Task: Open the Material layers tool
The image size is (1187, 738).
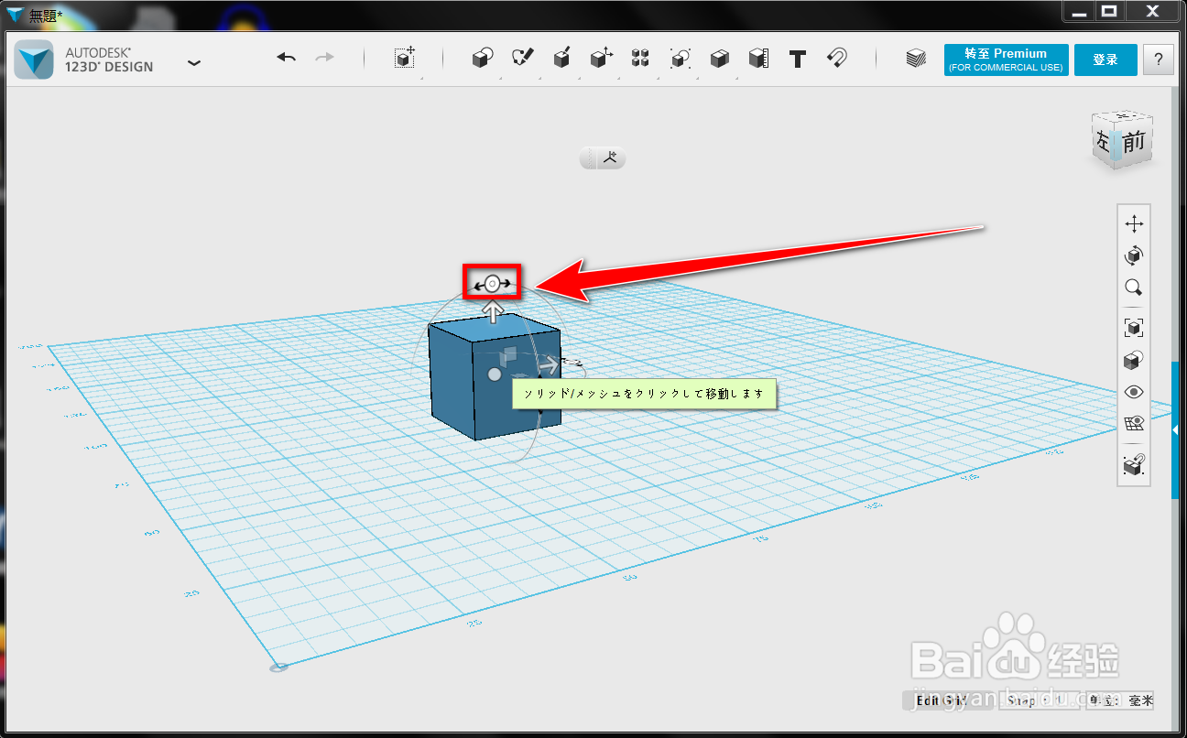Action: (x=916, y=59)
